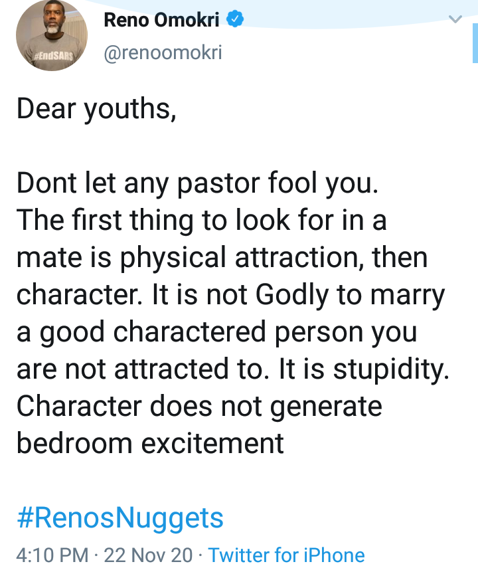Click the 4:10 PM timestamp
The width and height of the screenshot is (478, 576).
click(52, 555)
